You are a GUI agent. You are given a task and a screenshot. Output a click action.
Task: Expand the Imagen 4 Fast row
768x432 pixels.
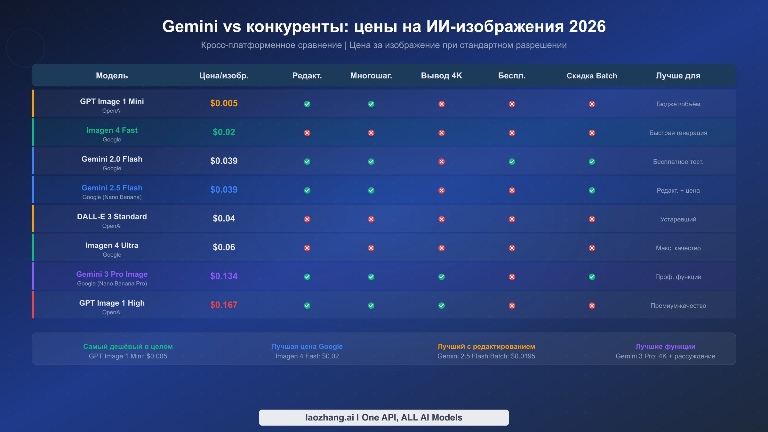click(x=112, y=132)
